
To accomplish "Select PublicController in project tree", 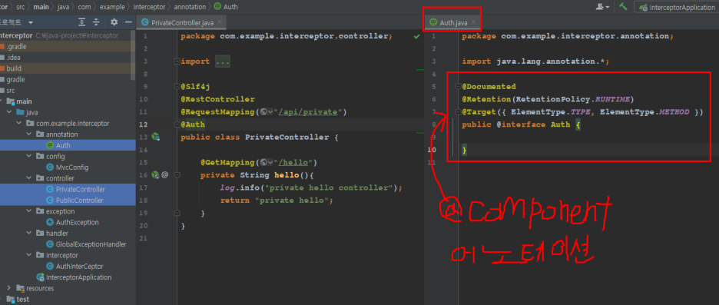I will click(x=75, y=201).
